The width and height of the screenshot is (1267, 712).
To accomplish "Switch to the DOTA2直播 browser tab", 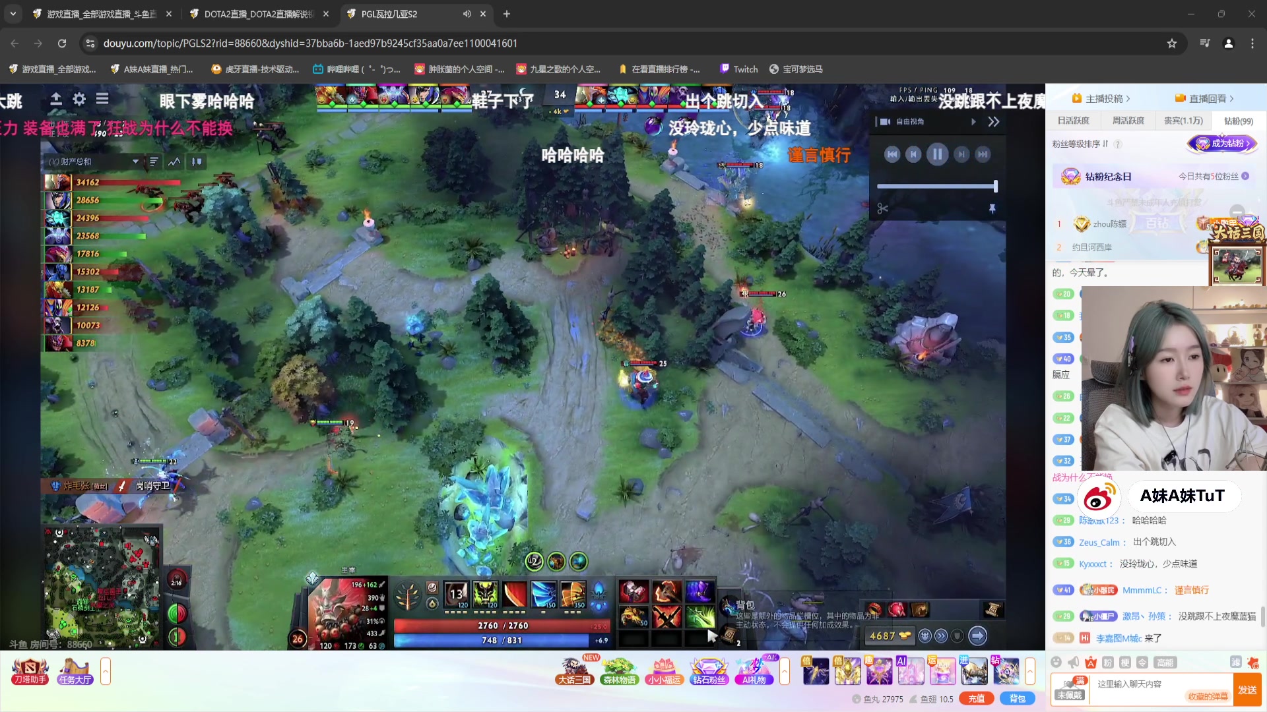I will [x=259, y=14].
